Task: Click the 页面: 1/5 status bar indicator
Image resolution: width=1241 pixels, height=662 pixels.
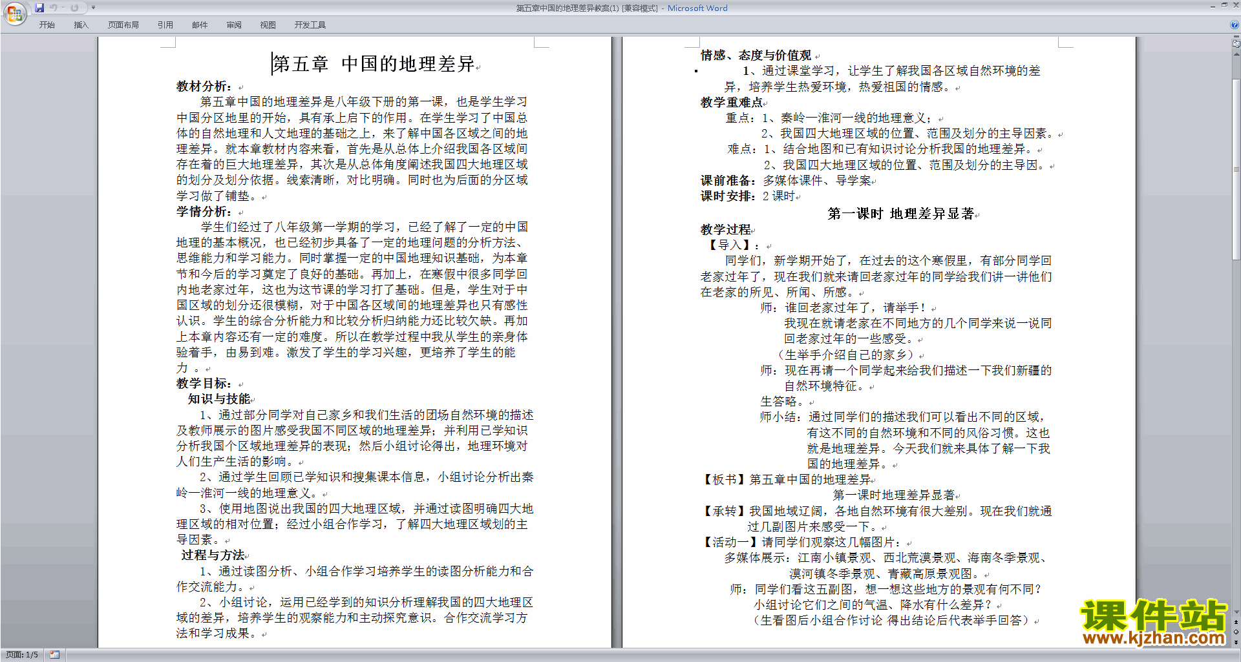Action: pyautogui.click(x=21, y=655)
